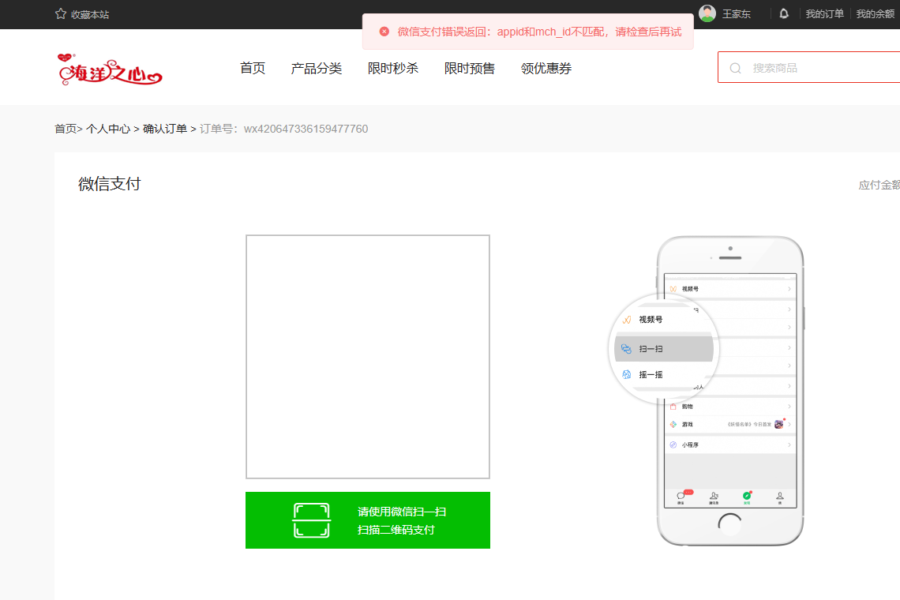Click the red error icon in alert

click(x=384, y=32)
